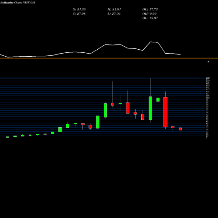Viewport: 218px width, 218px height.
Task: Select the low value 'L: 27.00'
Action: (114, 14)
